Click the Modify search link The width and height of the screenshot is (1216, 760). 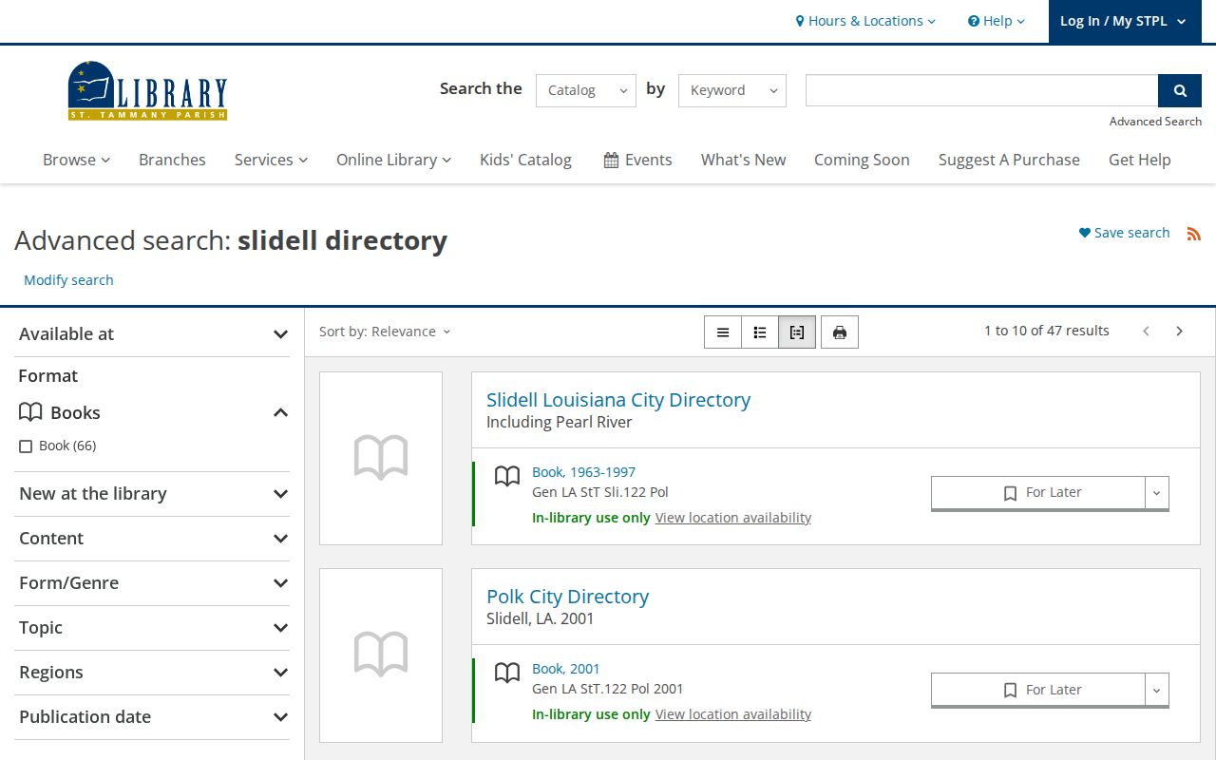tap(68, 280)
